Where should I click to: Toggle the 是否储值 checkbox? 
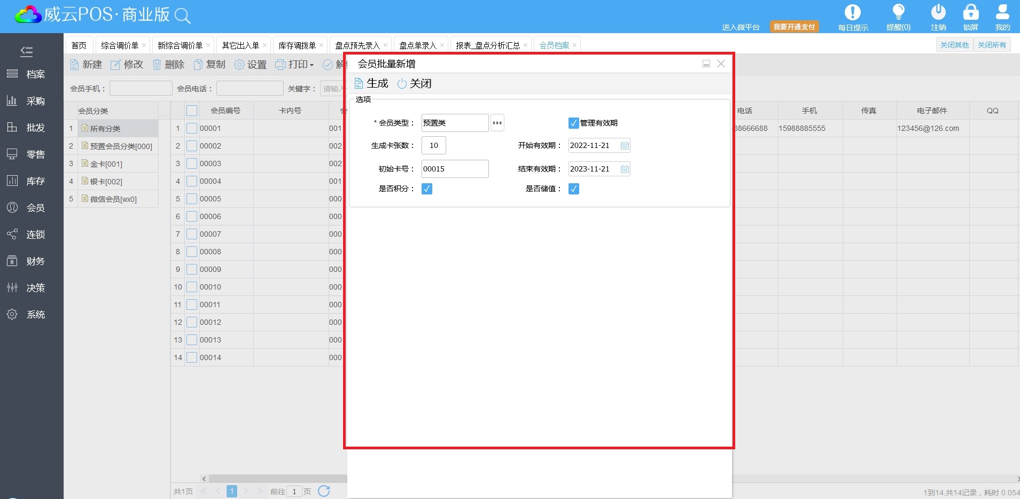coord(573,189)
